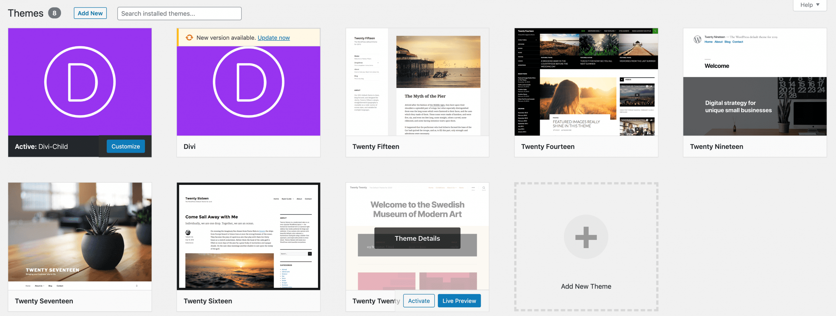
Task: Click the Twenty Seventeen theme name
Action: tap(44, 301)
